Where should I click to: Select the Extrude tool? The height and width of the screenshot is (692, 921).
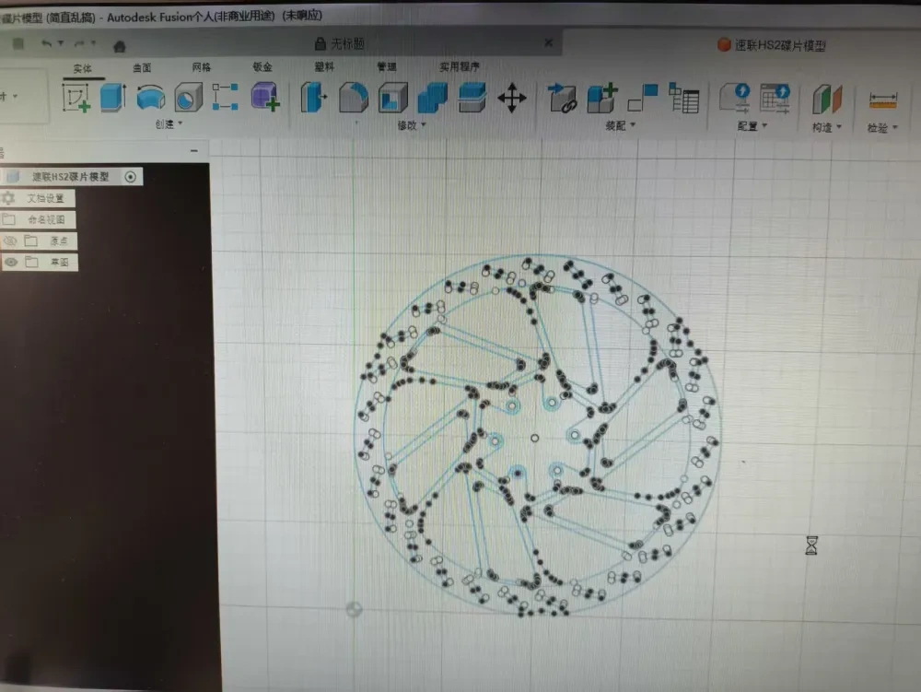coord(112,97)
